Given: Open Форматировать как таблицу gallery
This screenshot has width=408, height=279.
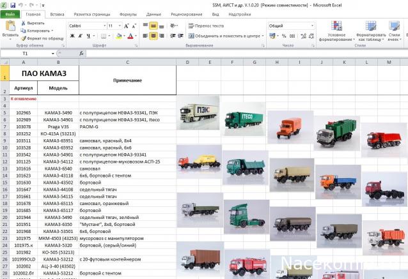Looking at the screenshot, I should (x=371, y=31).
